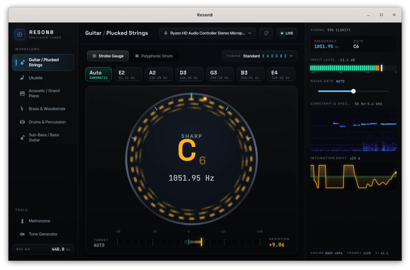Select the A2 110.00 Hz string
Viewport: 410px width, 270px height.
tap(159, 74)
